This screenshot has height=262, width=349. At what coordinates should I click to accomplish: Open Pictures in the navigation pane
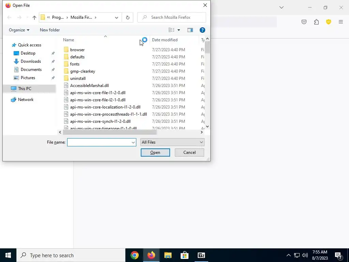coord(28,78)
